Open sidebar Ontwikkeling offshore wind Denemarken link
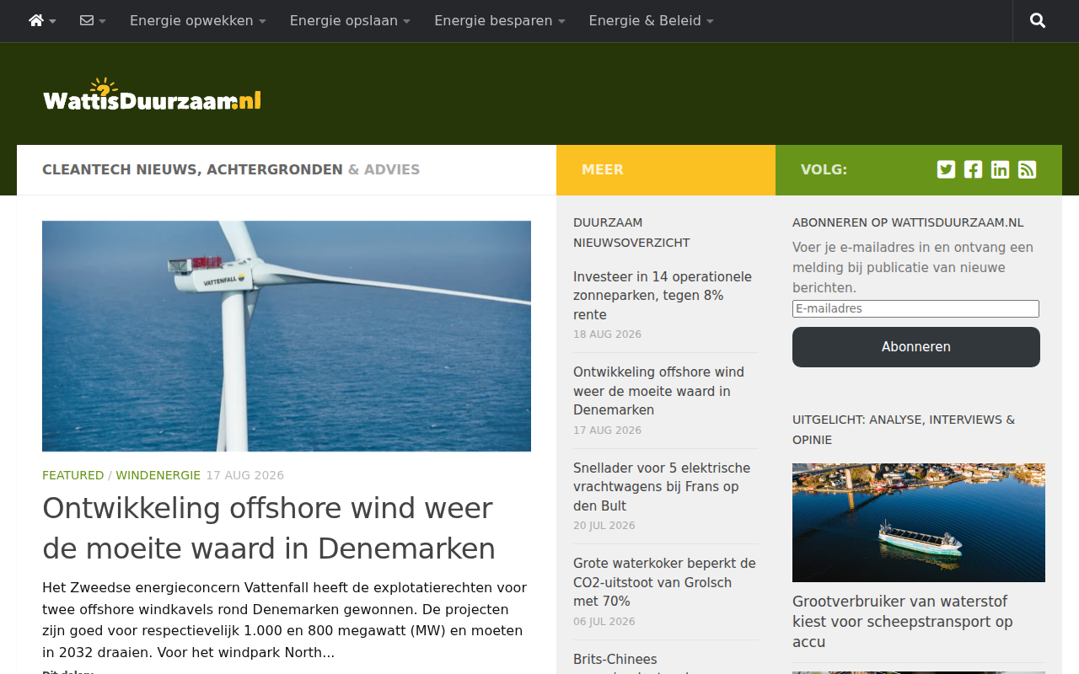The height and width of the screenshot is (674, 1079). [658, 391]
